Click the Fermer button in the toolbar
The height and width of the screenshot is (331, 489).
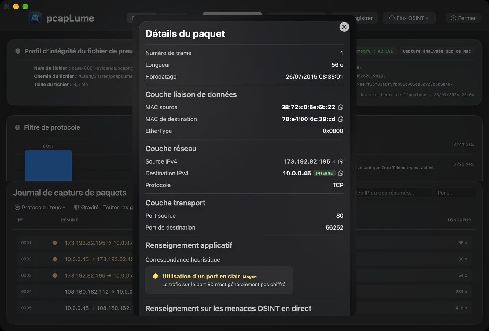tap(463, 18)
